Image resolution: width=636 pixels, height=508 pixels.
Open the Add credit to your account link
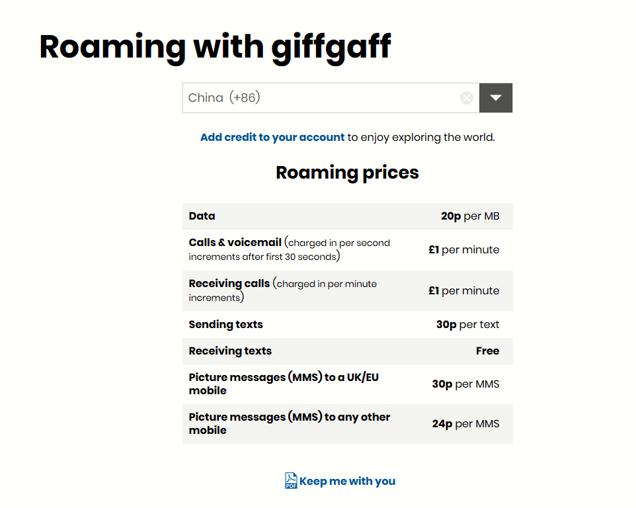click(272, 138)
